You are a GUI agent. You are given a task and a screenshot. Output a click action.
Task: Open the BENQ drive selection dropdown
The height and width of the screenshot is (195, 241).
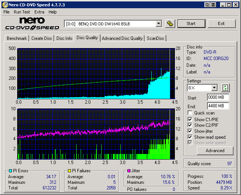coord(158,23)
